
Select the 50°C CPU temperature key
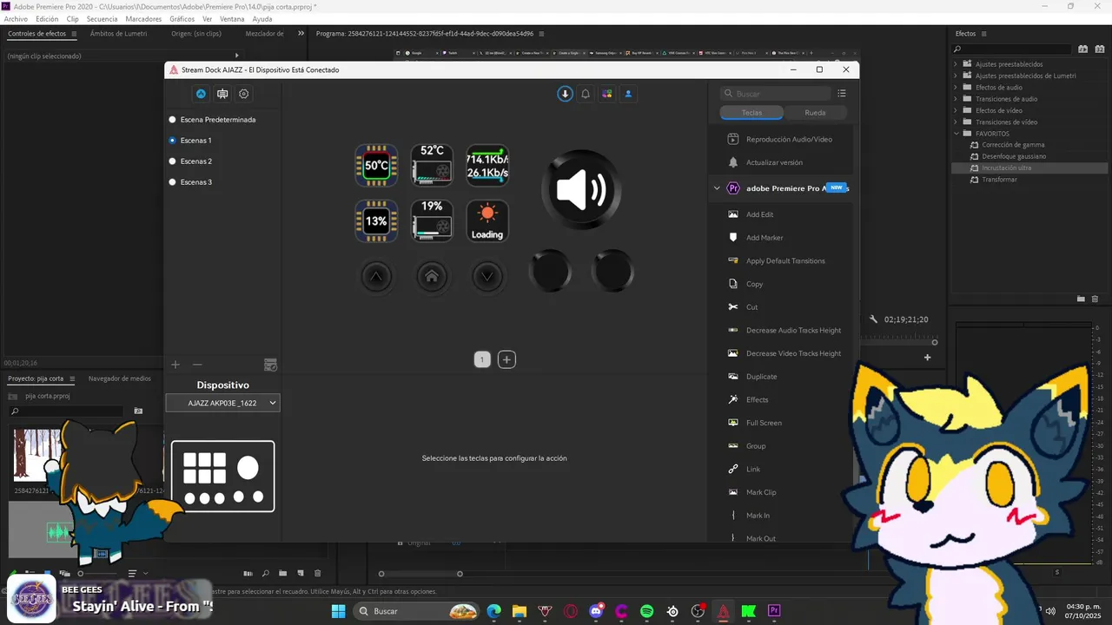376,165
